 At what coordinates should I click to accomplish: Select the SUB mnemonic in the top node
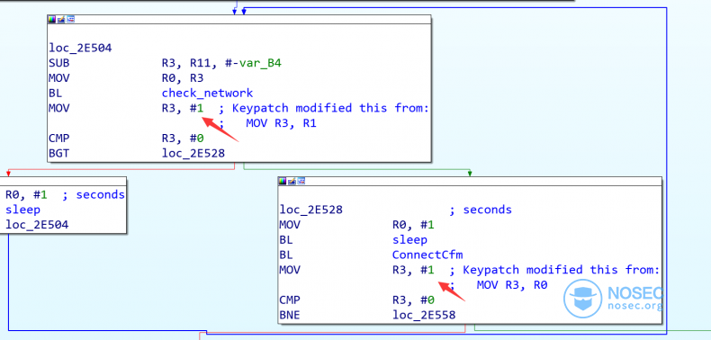click(58, 63)
